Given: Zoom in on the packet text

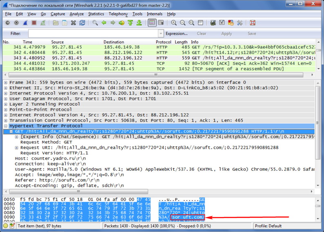Looking at the screenshot, I should click(x=174, y=23).
